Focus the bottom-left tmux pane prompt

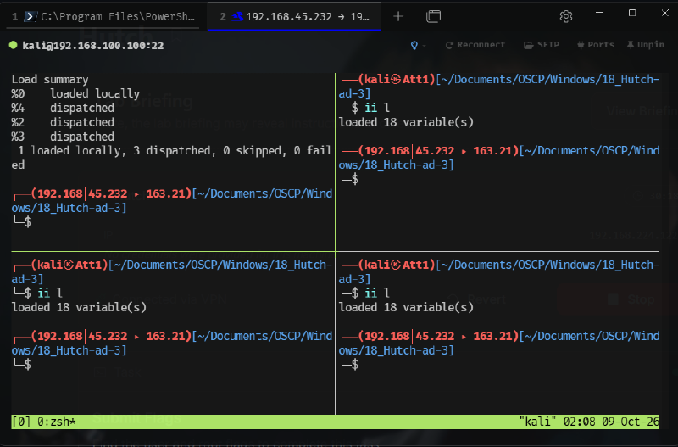click(x=23, y=365)
